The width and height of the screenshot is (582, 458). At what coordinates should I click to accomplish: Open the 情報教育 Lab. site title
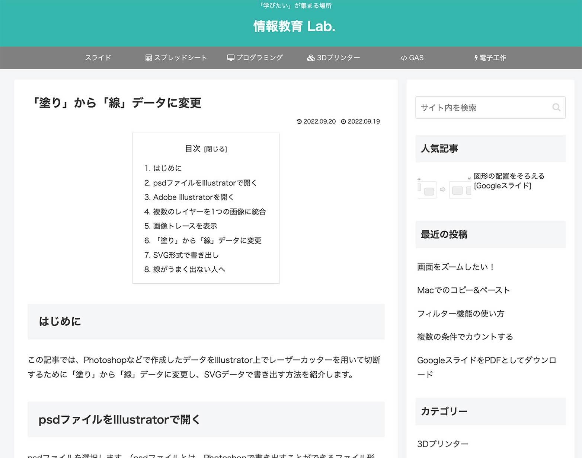coord(294,26)
